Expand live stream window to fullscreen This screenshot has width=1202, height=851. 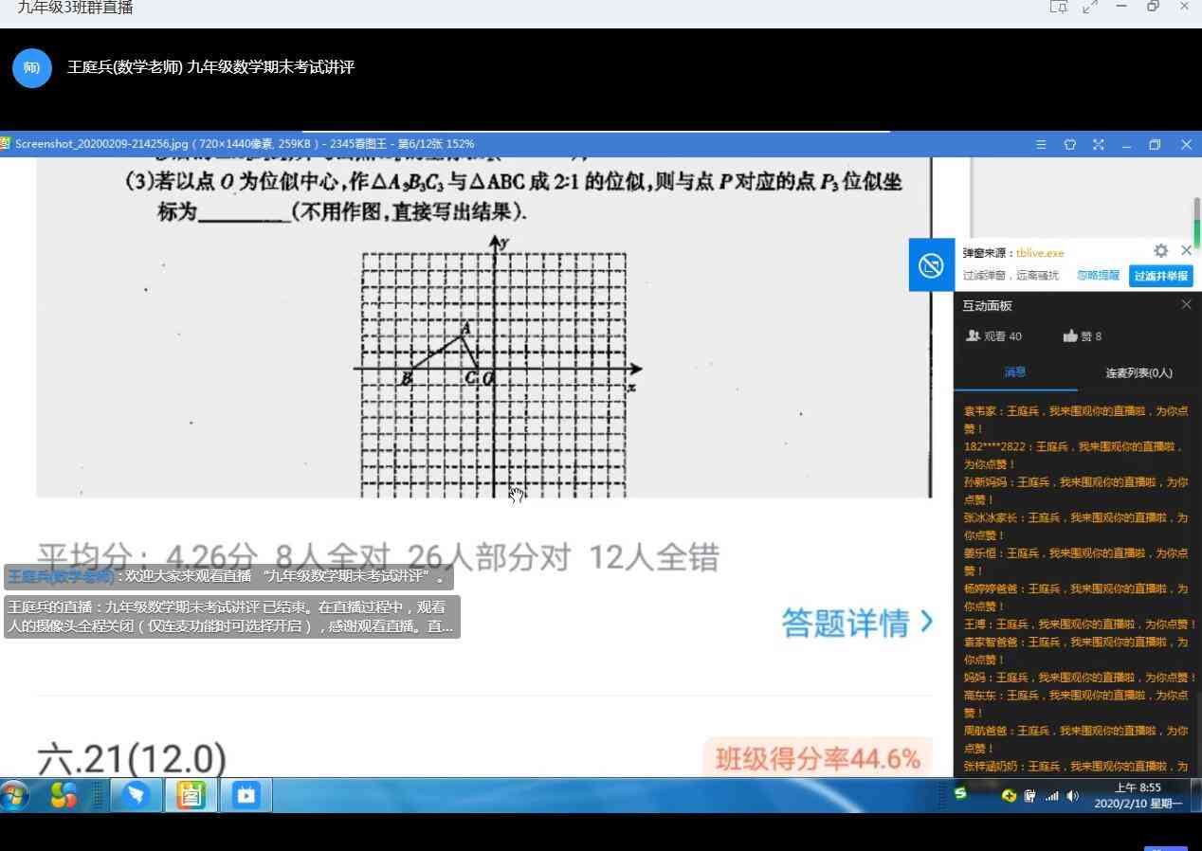click(x=1090, y=8)
